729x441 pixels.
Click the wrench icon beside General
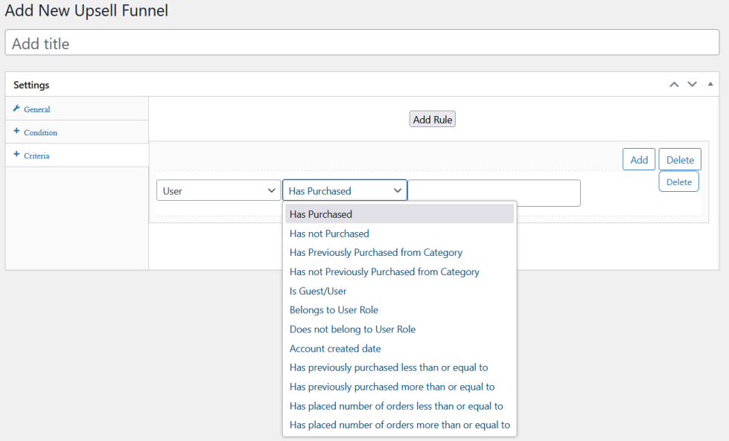point(16,109)
